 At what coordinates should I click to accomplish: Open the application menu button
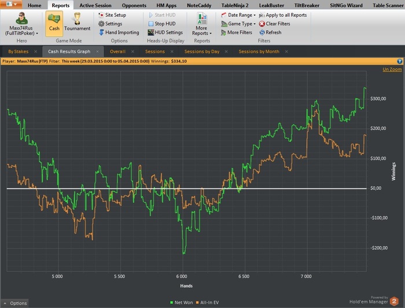click(x=11, y=4)
